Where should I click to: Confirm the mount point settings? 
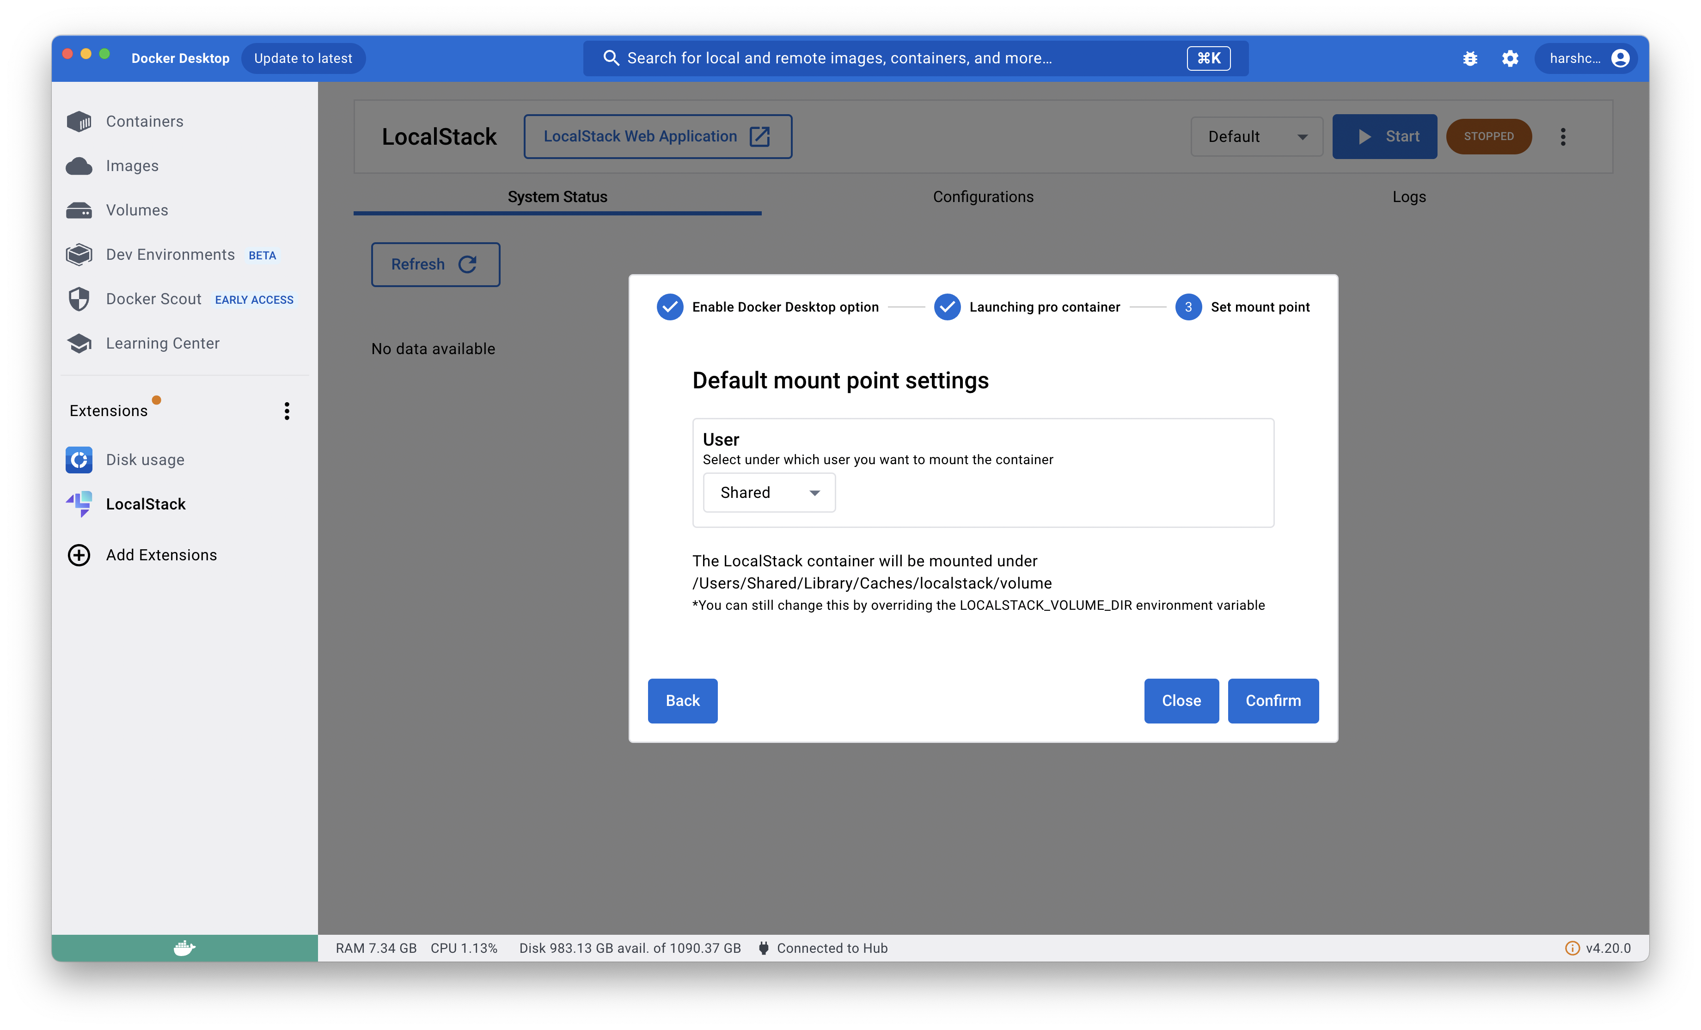[x=1273, y=701]
